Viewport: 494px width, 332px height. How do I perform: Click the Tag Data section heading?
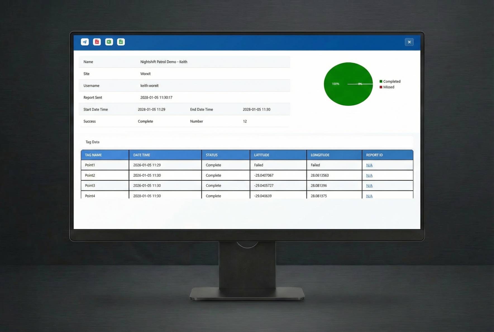point(92,142)
